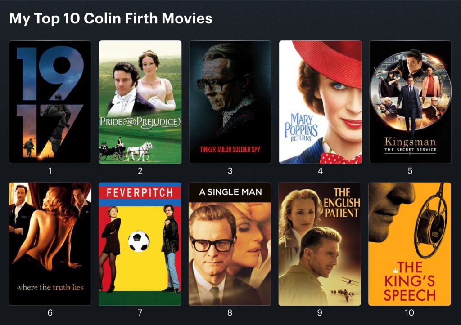
Task: Click rank number 3 below Tinker Tailor
Action: click(230, 170)
